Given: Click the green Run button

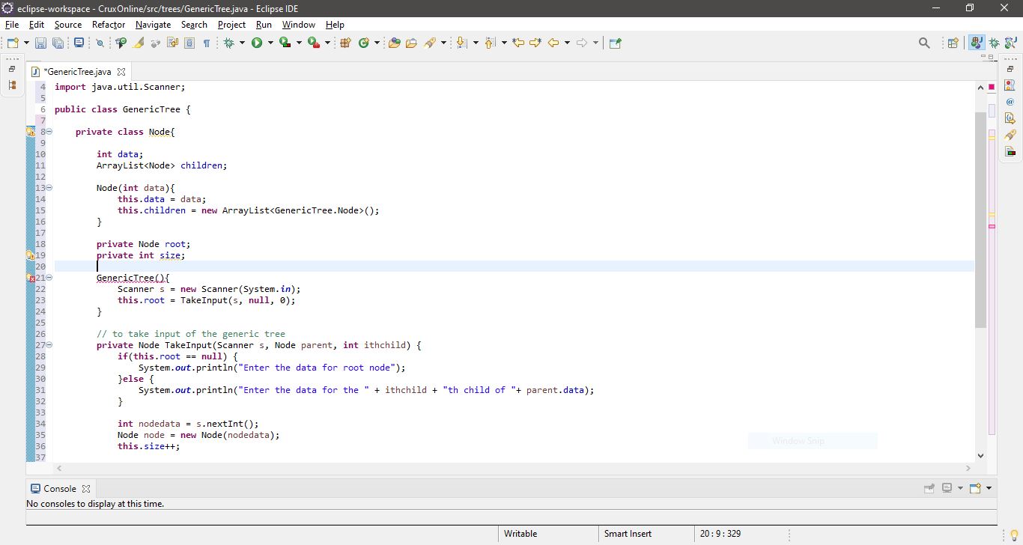Looking at the screenshot, I should point(257,43).
